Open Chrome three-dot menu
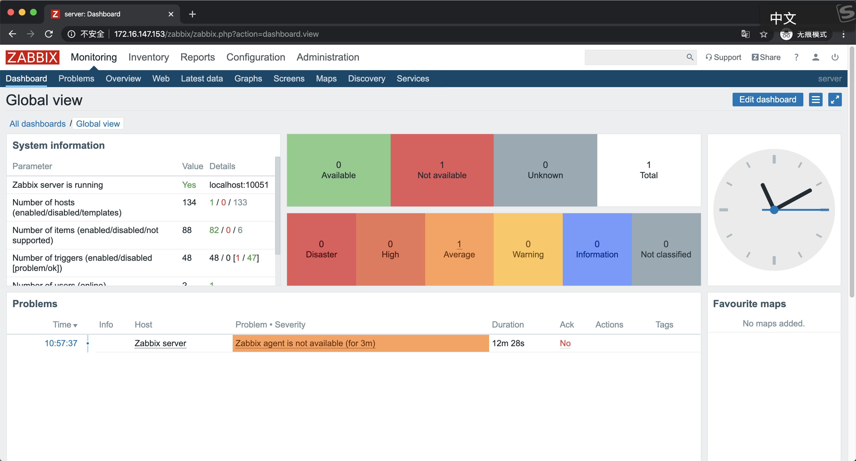Screen dimensions: 856x461 pyautogui.click(x=843, y=34)
